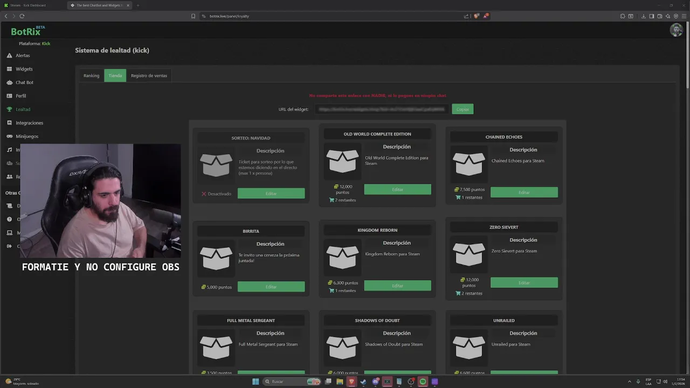Edit the Old World Complete Edition item

[397, 190]
